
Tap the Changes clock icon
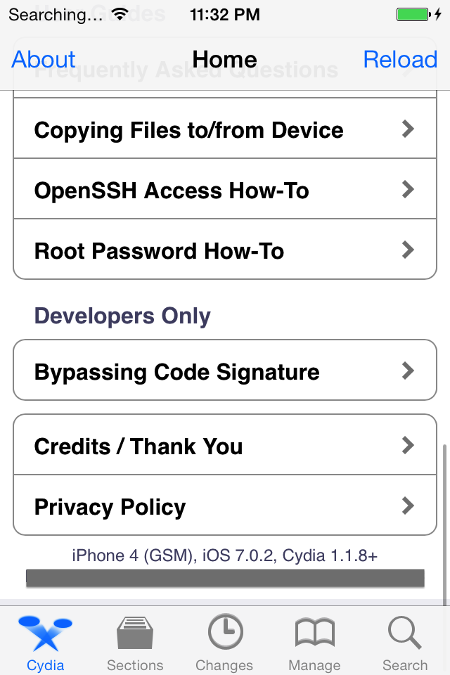(225, 633)
